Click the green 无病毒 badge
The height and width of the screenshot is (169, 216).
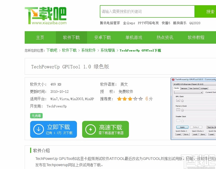(36, 116)
